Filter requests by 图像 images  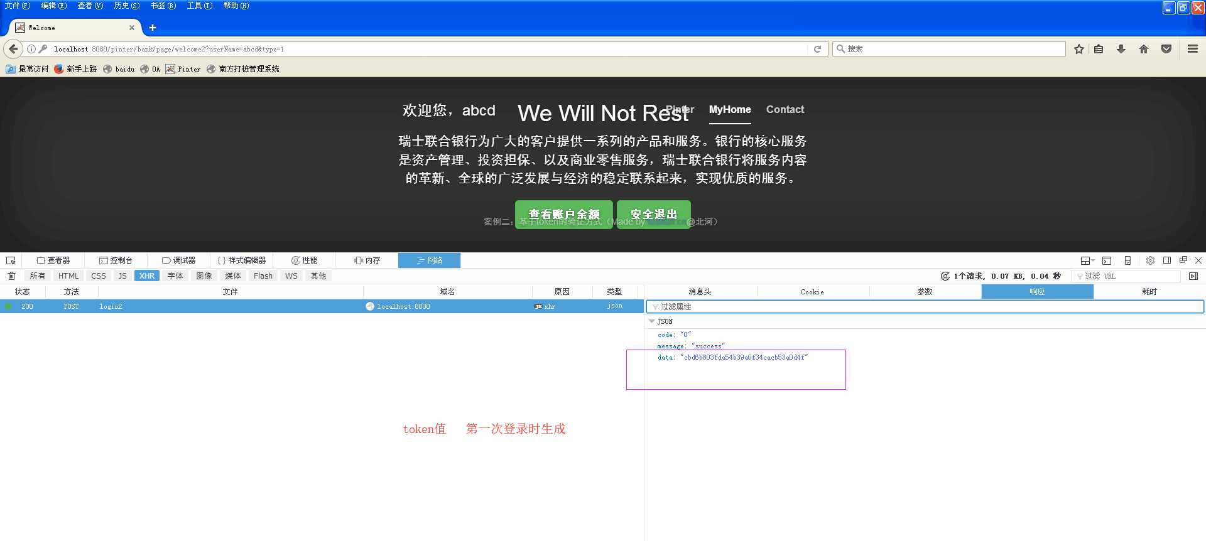tap(204, 276)
